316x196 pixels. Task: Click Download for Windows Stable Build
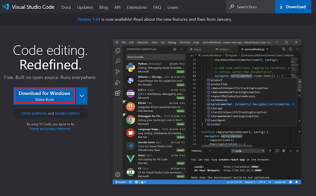click(45, 96)
